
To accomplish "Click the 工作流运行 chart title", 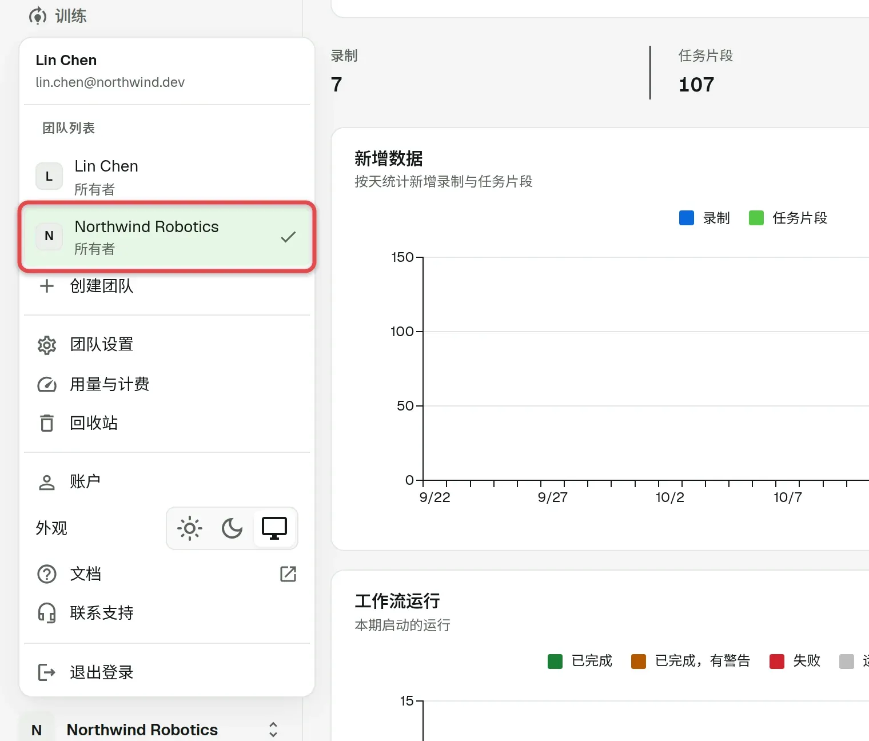I will point(397,601).
